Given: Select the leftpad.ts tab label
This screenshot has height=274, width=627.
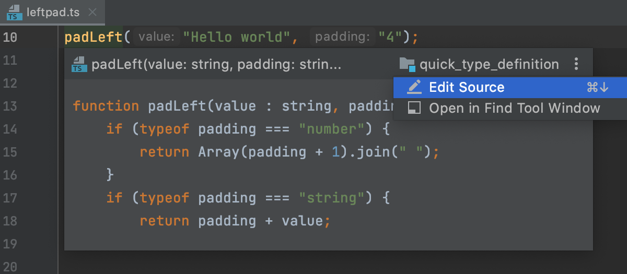Looking at the screenshot, I should pyautogui.click(x=53, y=13).
